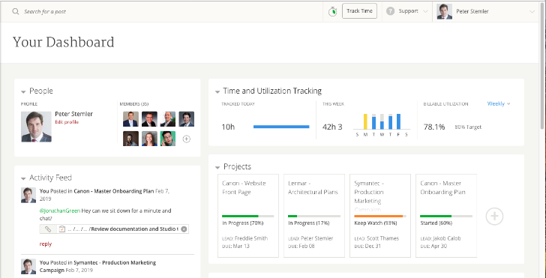Click the Friday bar in weekly chart

tap(398, 121)
